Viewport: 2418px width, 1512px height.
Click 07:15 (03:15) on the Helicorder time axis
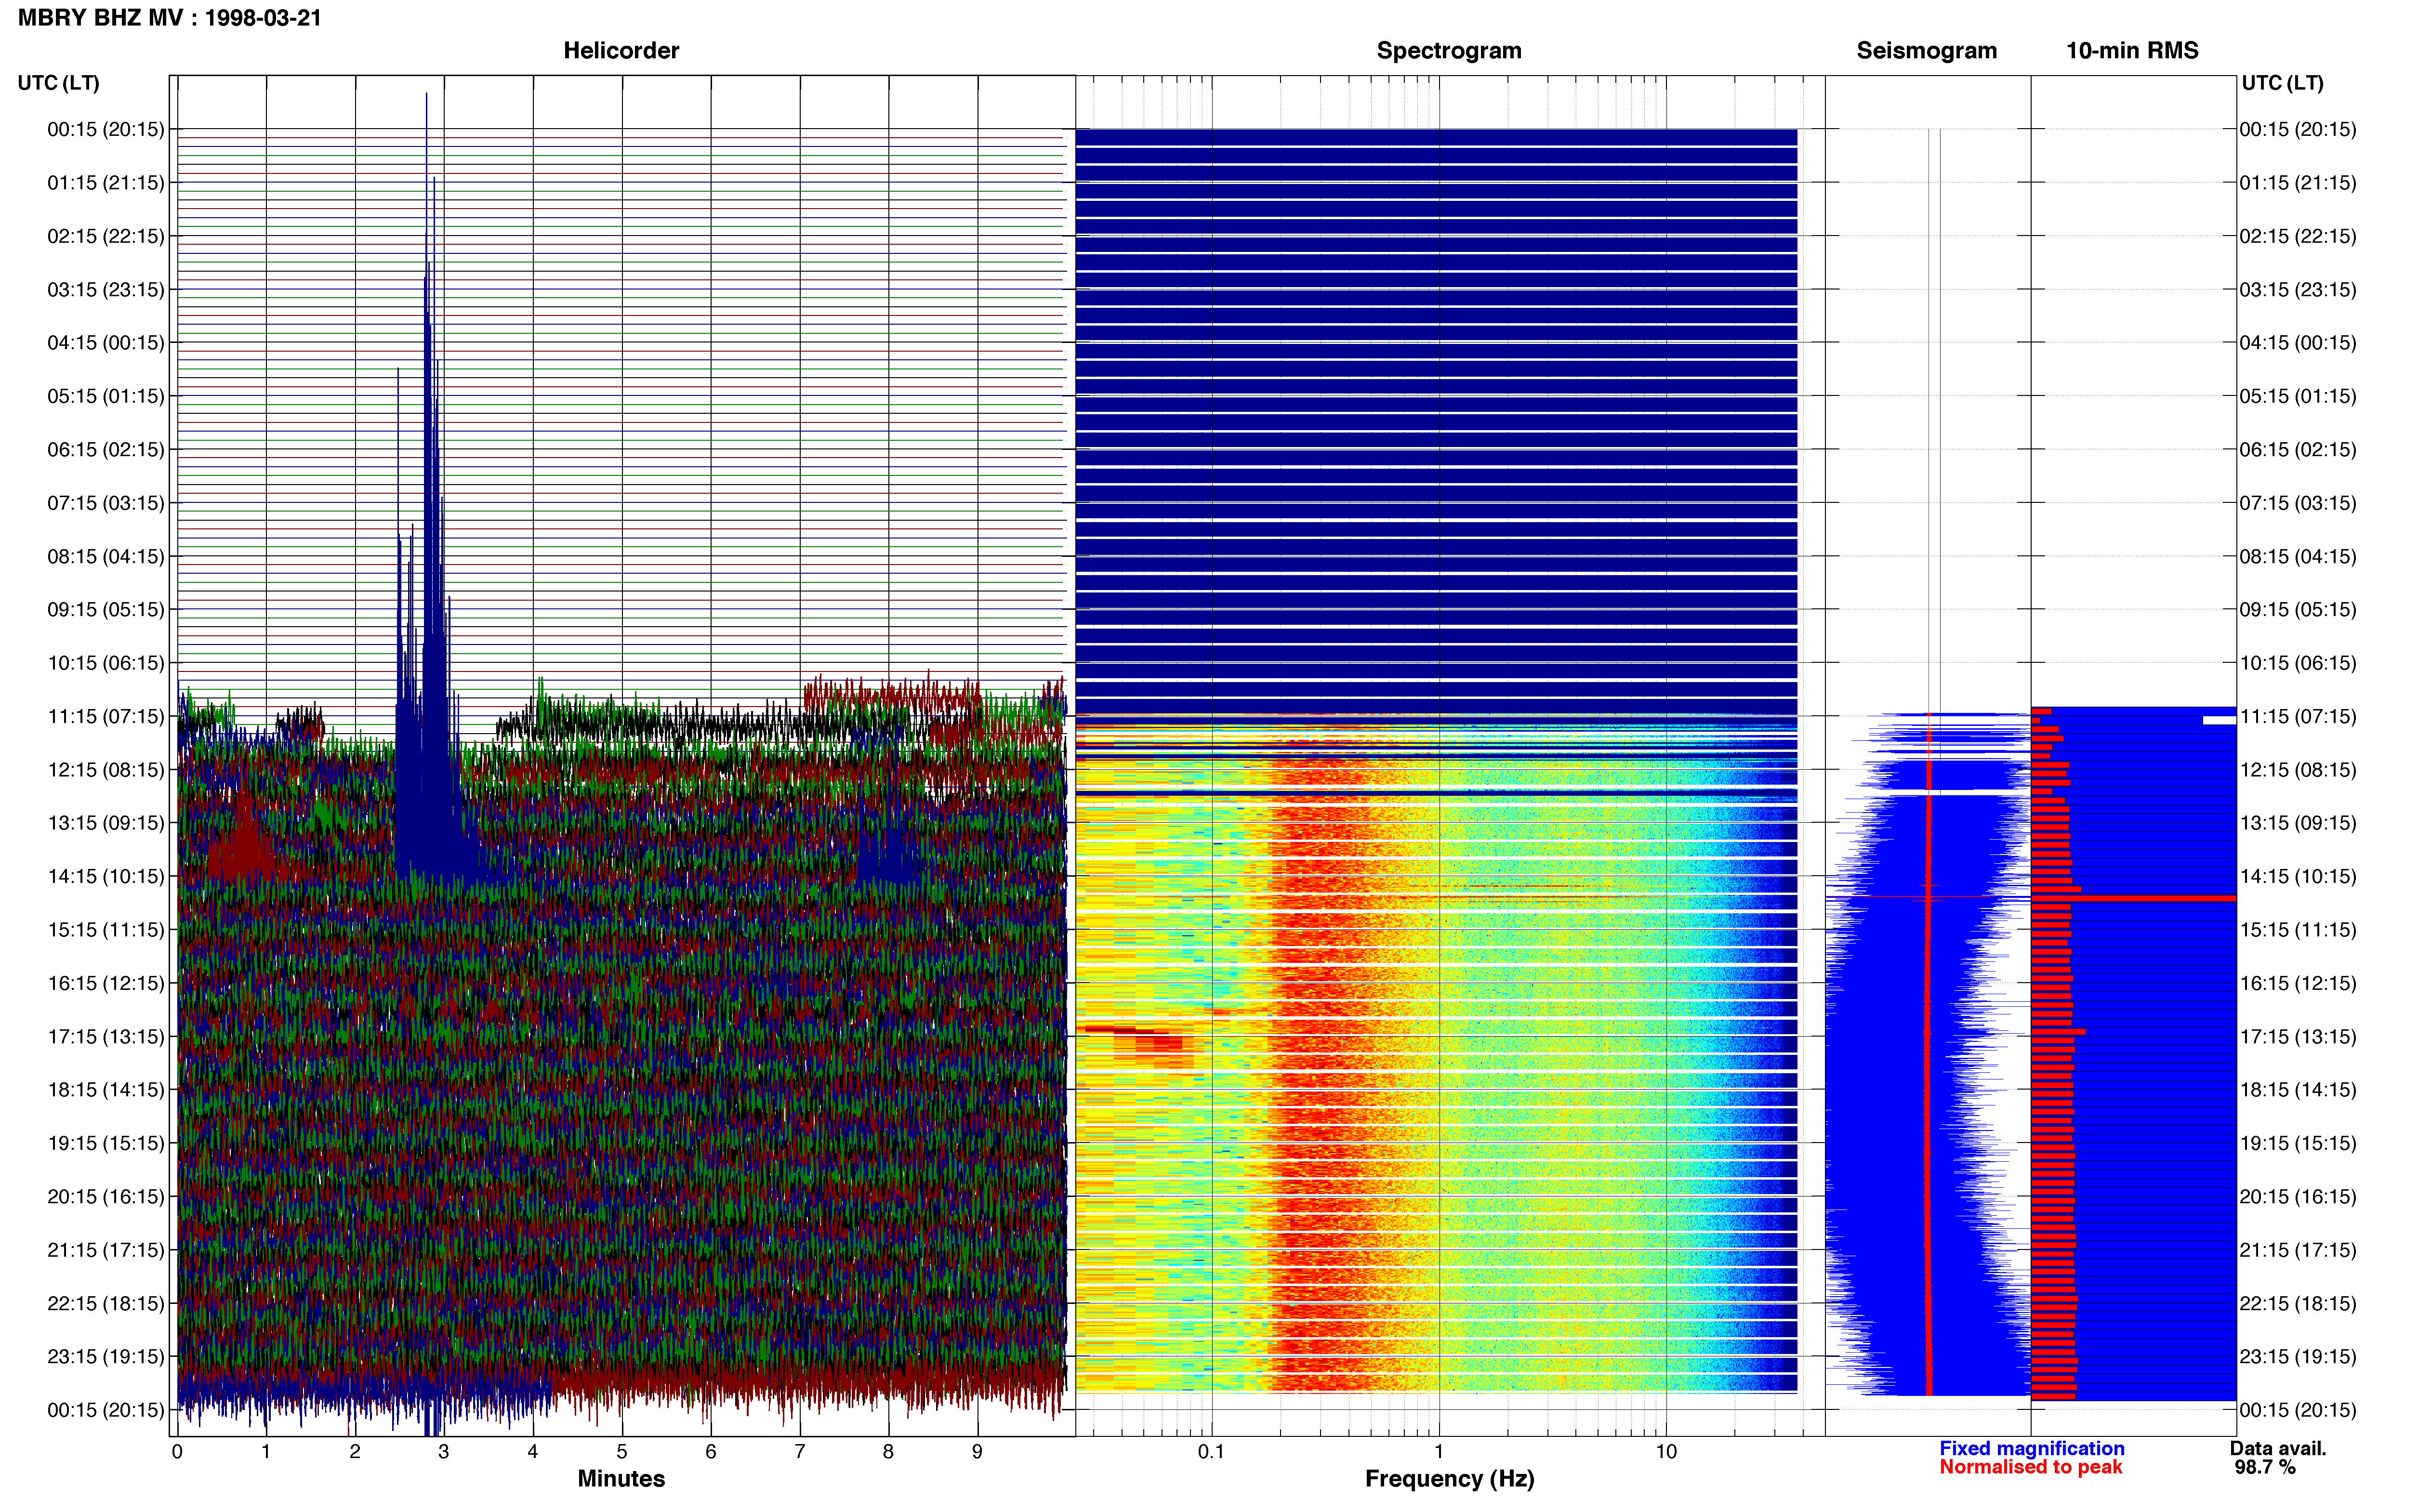click(106, 503)
